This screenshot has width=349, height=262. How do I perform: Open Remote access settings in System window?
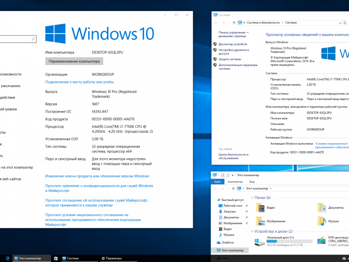(x=234, y=52)
